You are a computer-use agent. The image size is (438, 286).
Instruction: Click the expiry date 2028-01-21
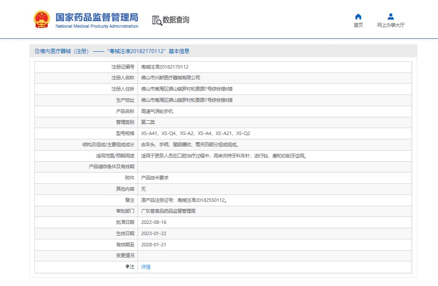(x=153, y=245)
